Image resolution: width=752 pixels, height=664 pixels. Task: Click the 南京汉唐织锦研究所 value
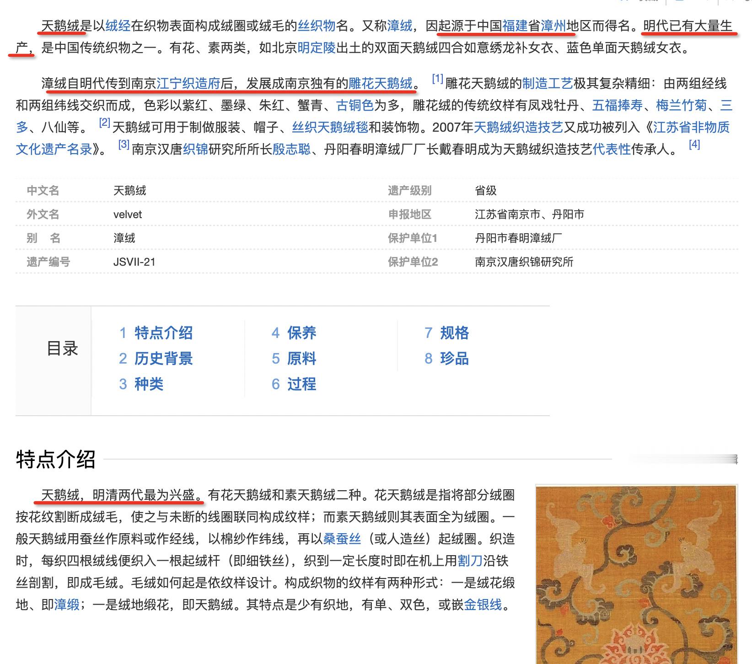click(524, 262)
